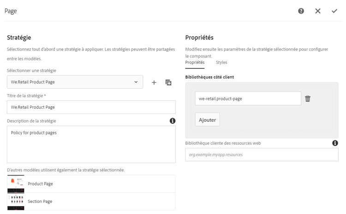Select the Product Page list item label
The height and width of the screenshot is (214, 346).
point(41,184)
